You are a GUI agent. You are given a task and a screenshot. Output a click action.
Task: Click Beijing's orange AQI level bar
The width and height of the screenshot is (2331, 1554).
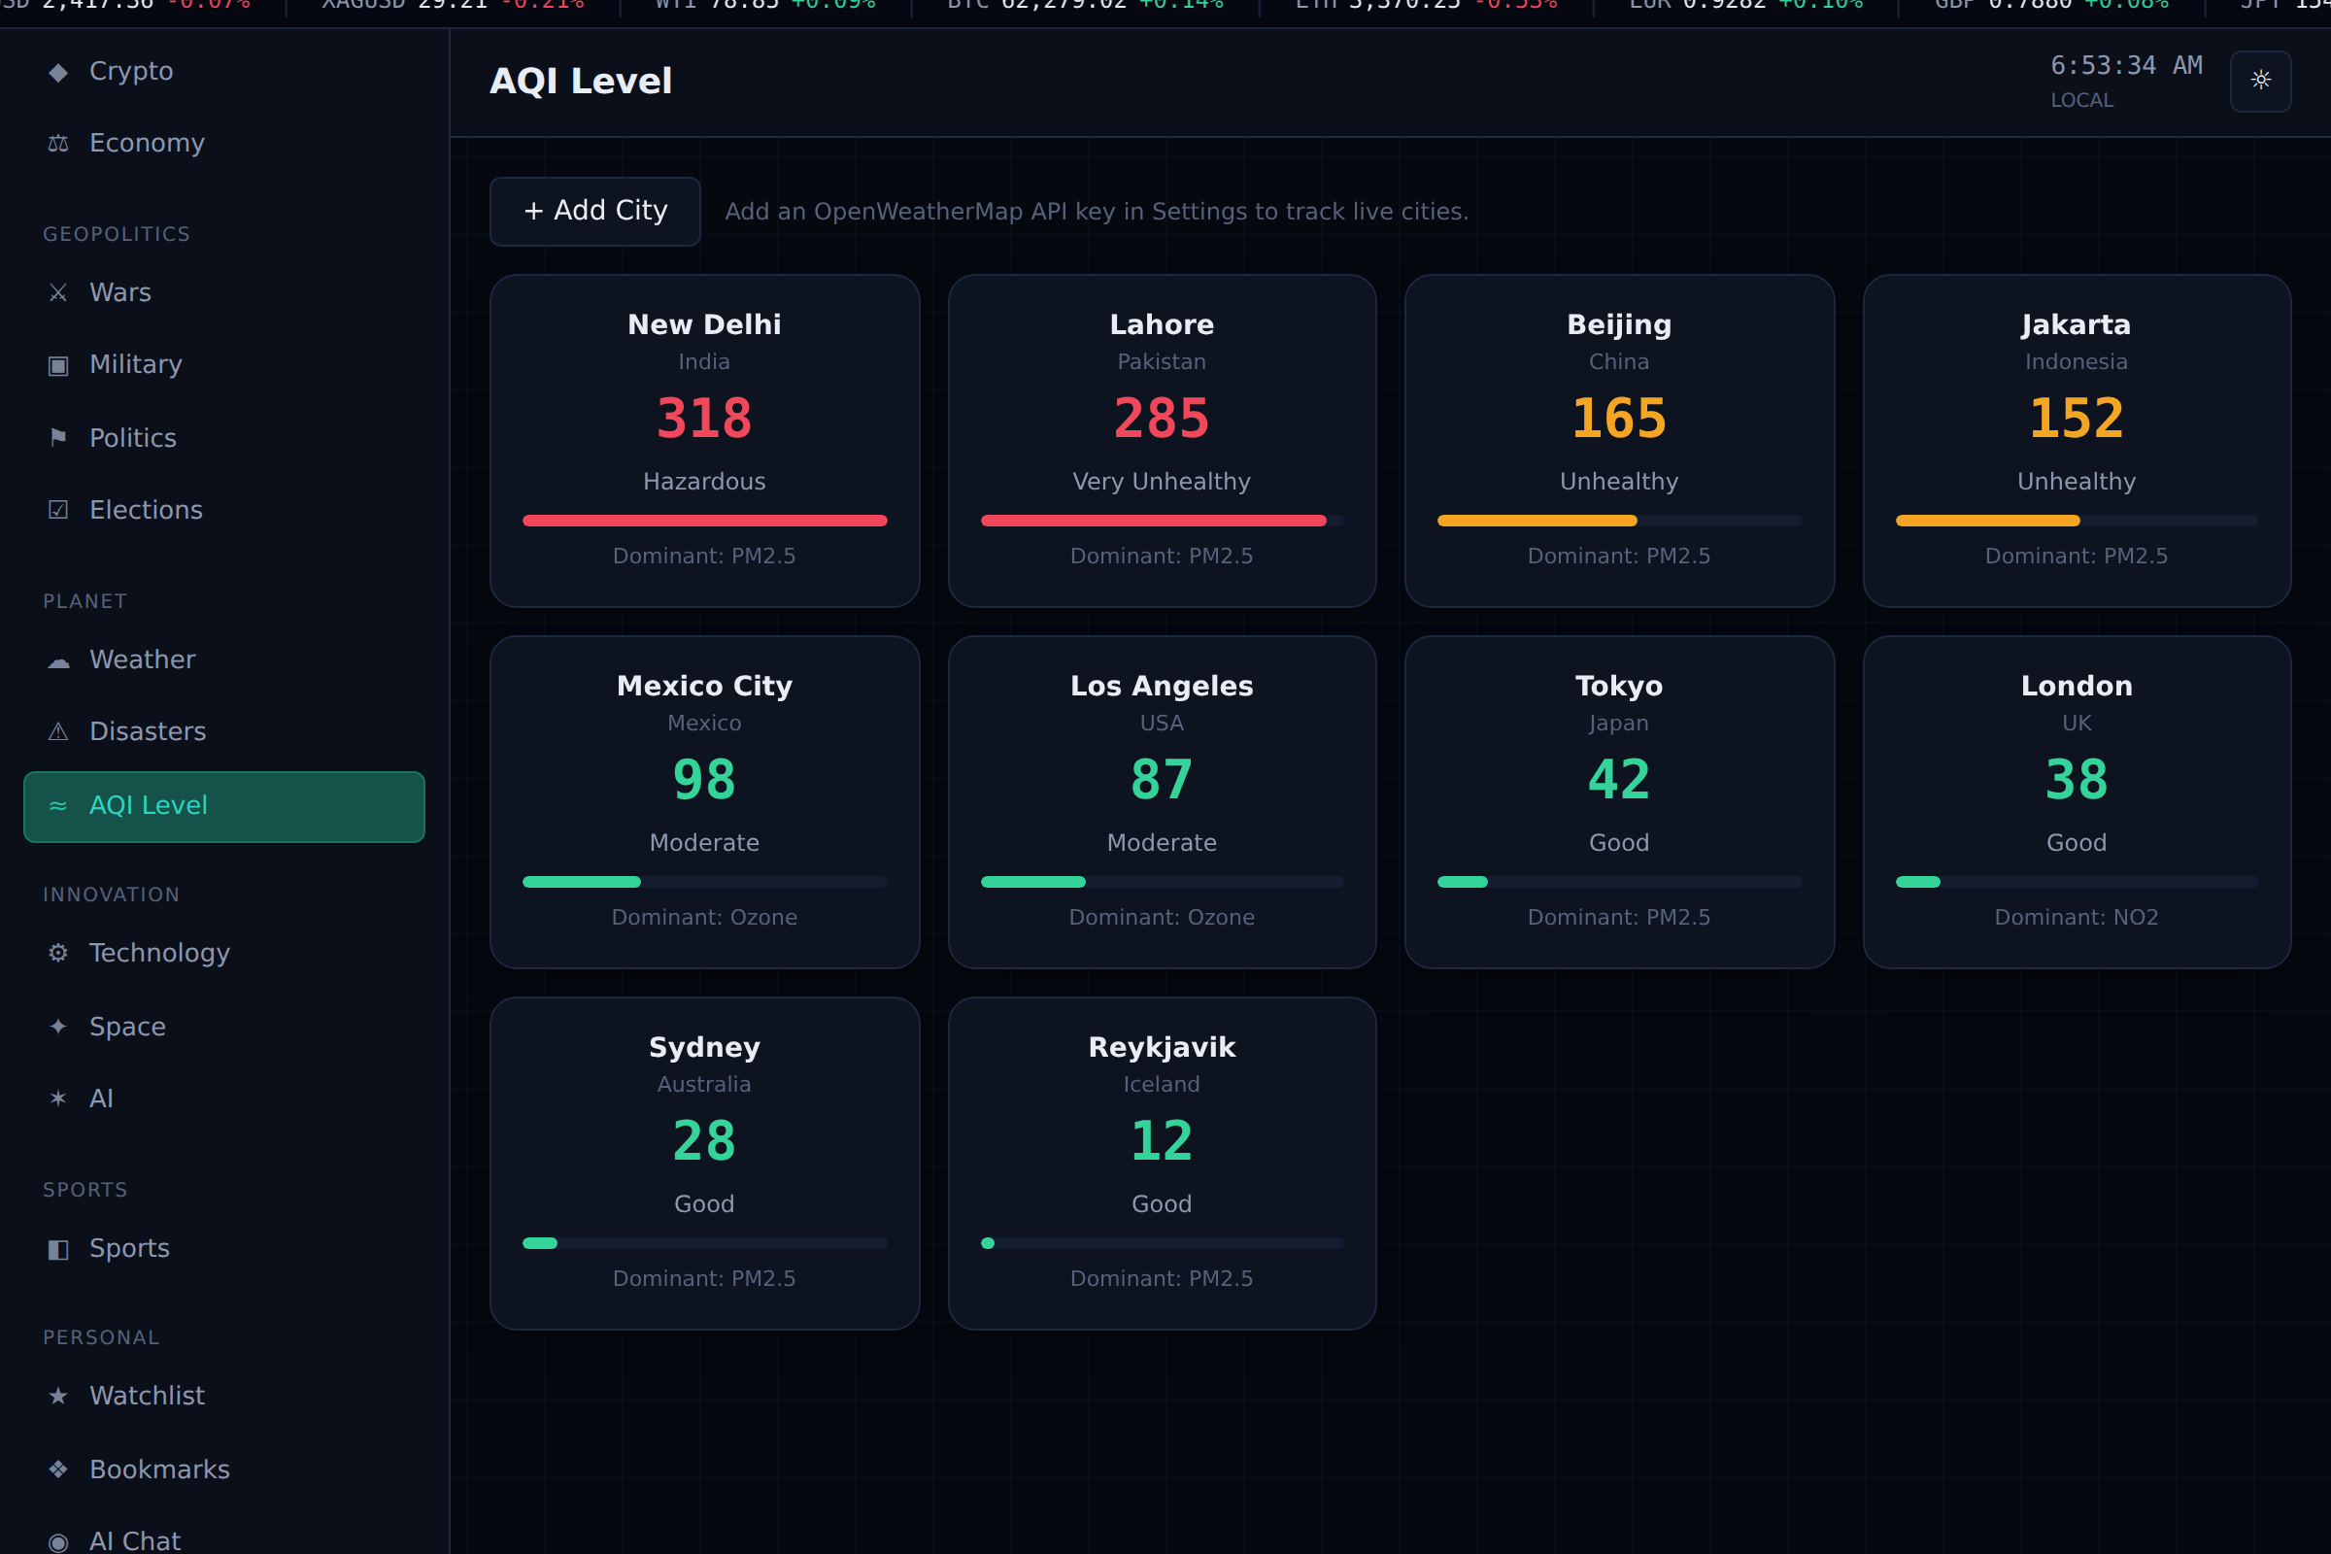click(x=1537, y=521)
